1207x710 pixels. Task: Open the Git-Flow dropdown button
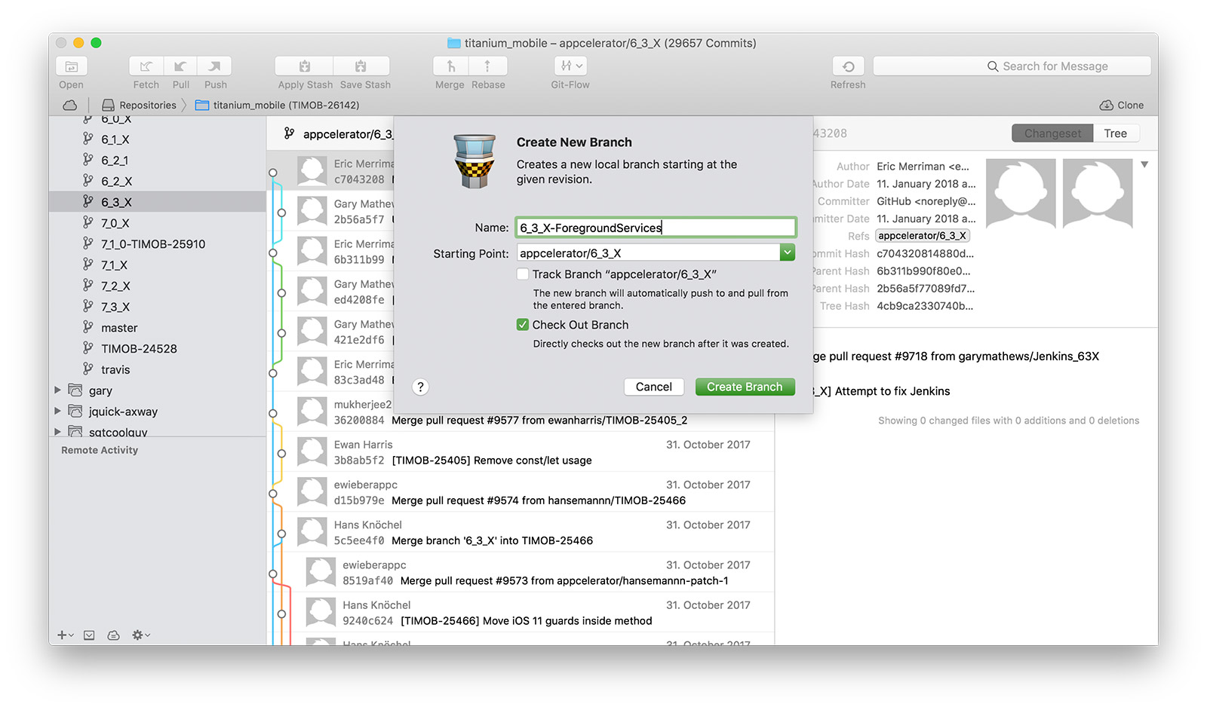[570, 66]
